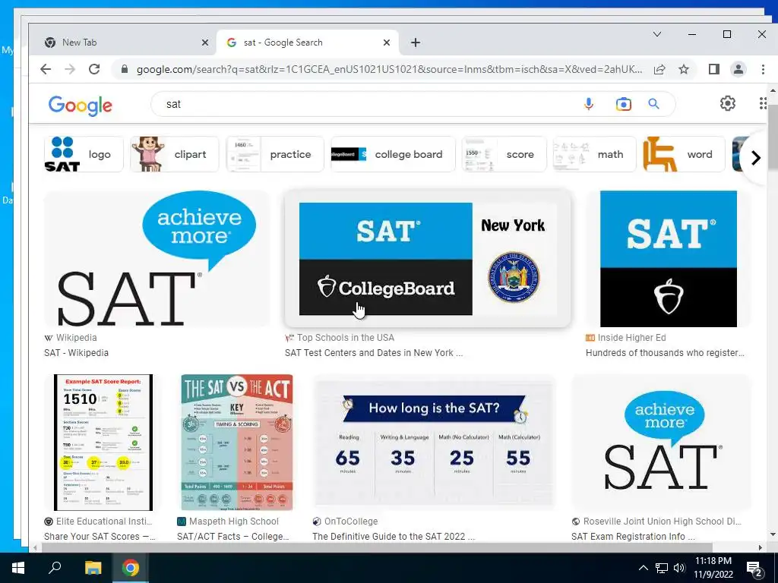
Task: Open SAT CollegeBoard New York image
Action: coord(428,259)
